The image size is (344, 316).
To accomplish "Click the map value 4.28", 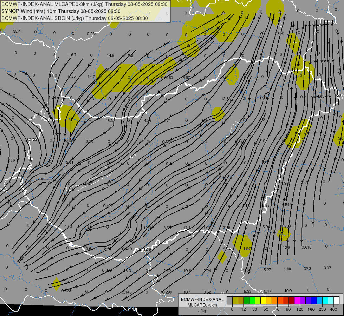I will (x=148, y=120).
